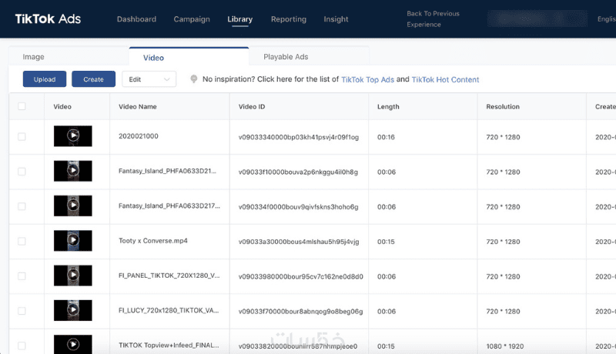Image resolution: width=616 pixels, height=354 pixels.
Task: Tick the FI_PANEL_TIKTOK row checkbox
Action: point(22,276)
